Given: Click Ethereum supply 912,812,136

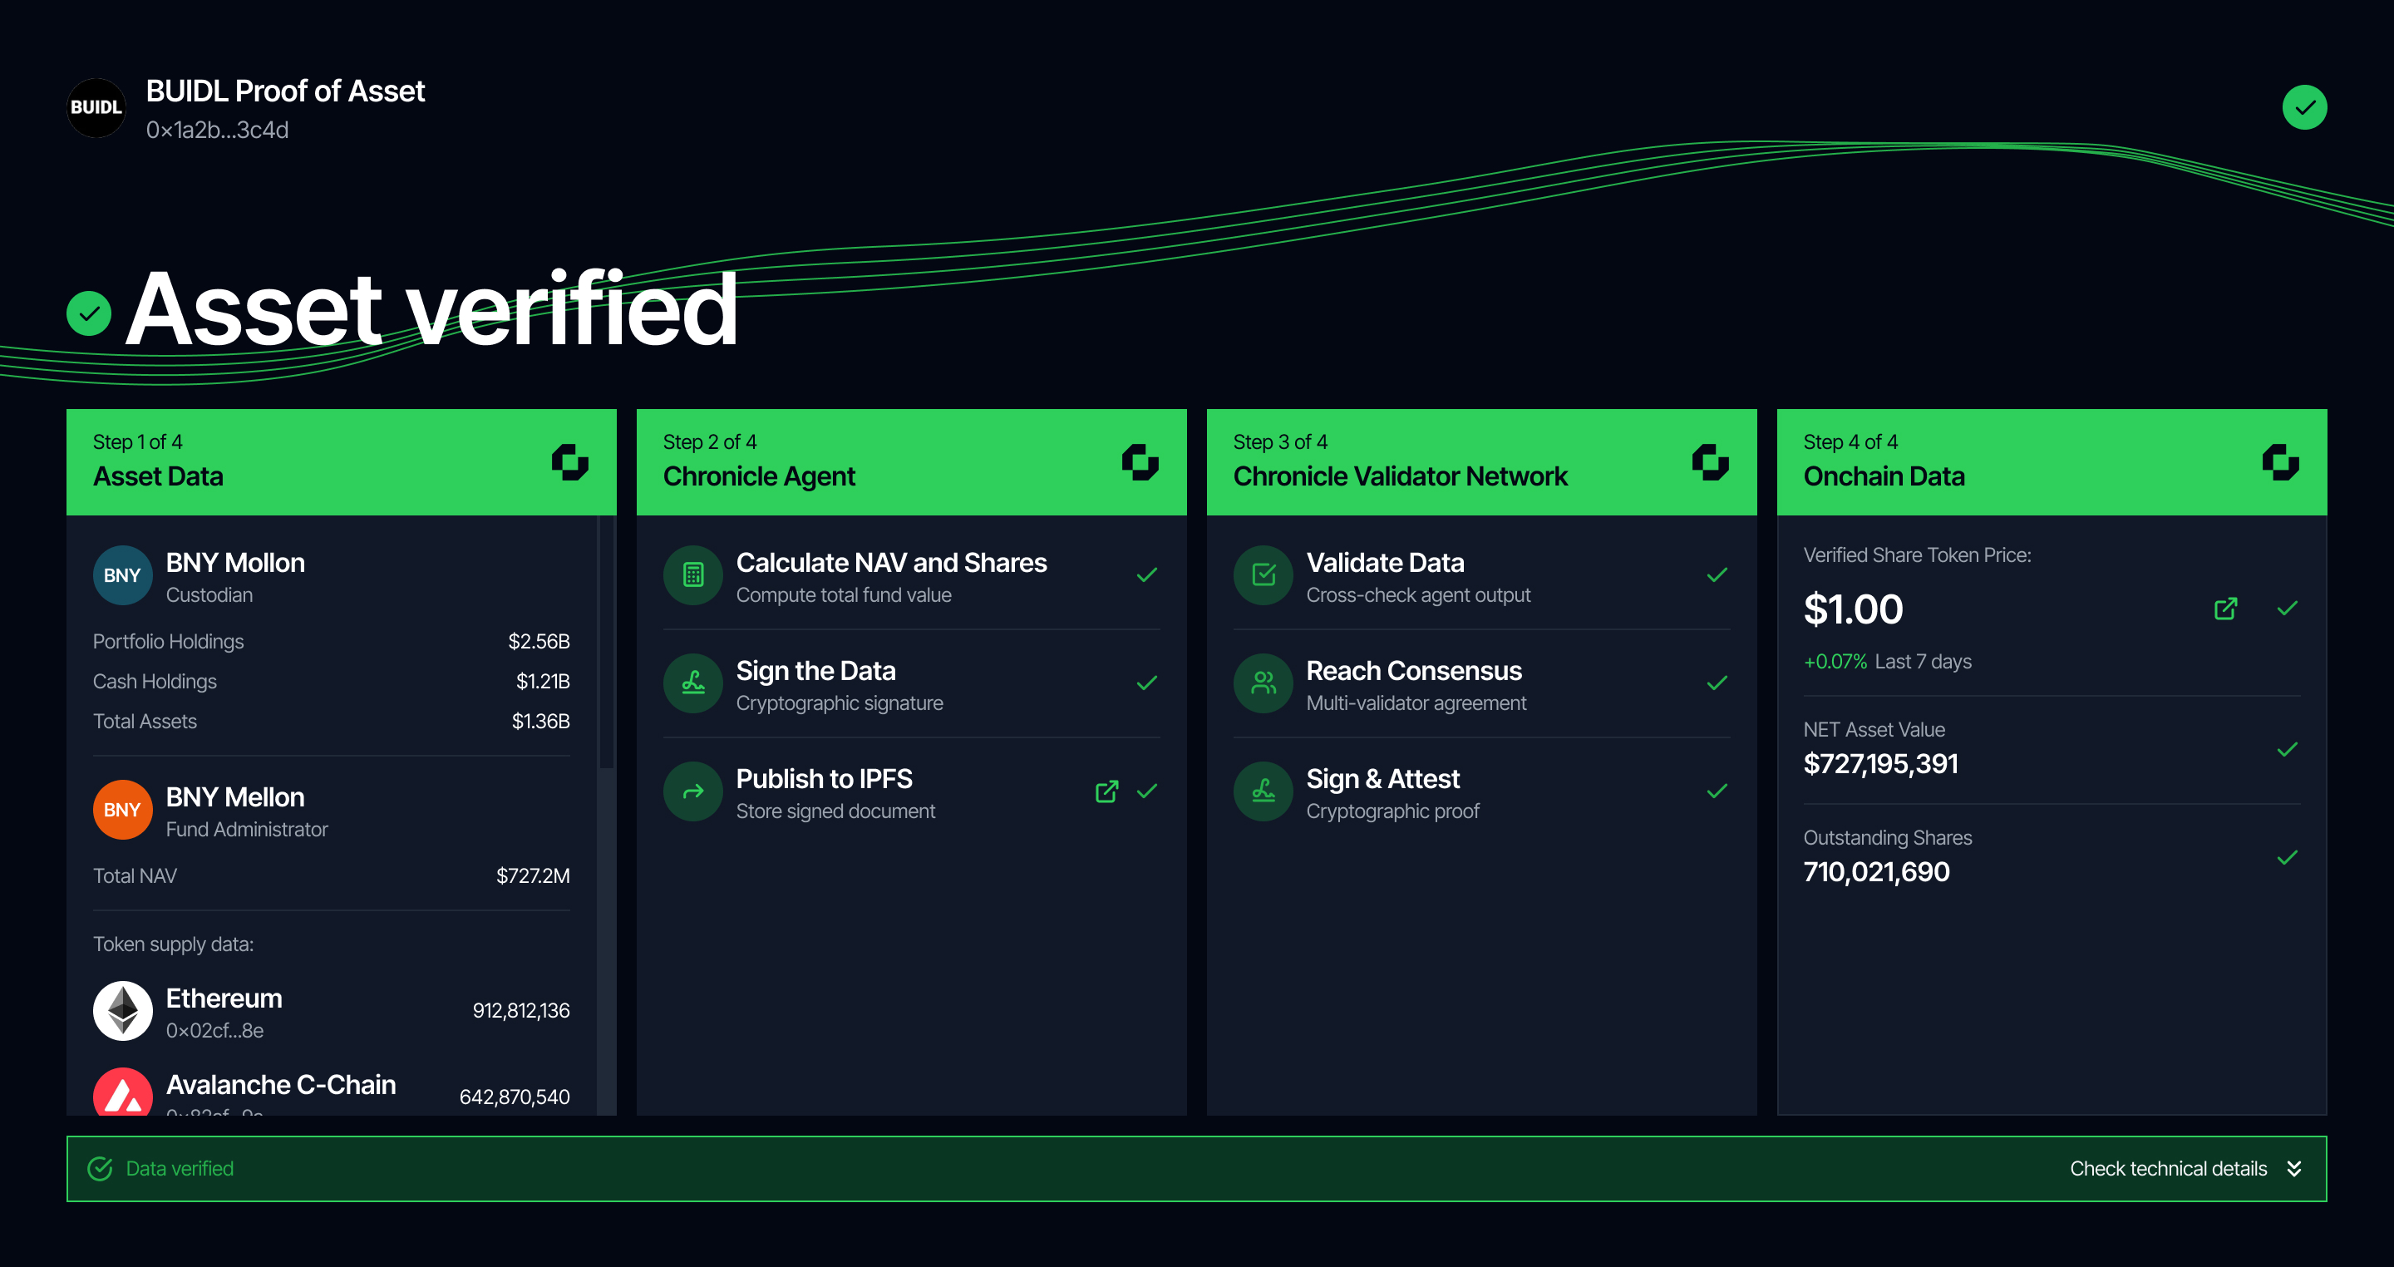Looking at the screenshot, I should tap(521, 1012).
